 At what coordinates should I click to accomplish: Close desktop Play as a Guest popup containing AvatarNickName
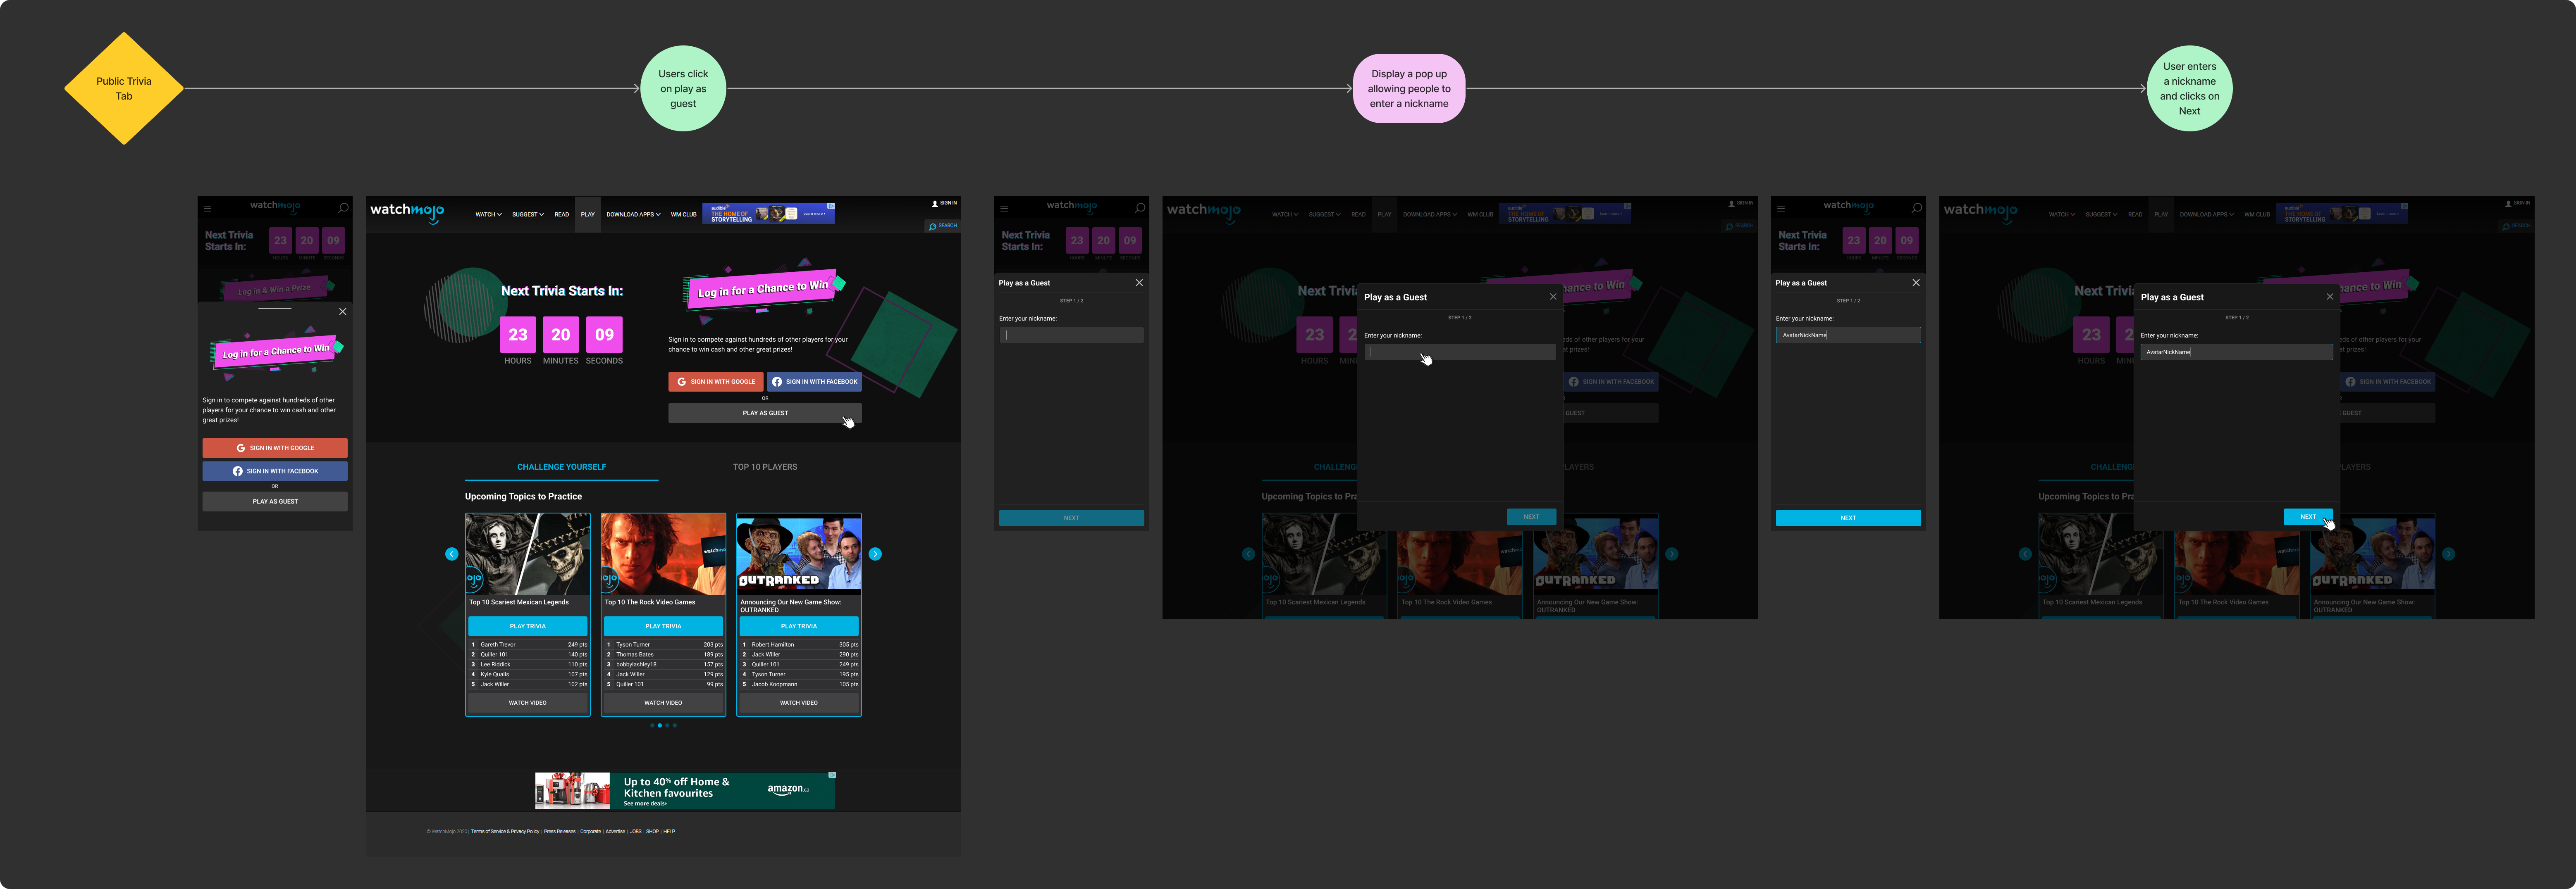pos(2330,297)
